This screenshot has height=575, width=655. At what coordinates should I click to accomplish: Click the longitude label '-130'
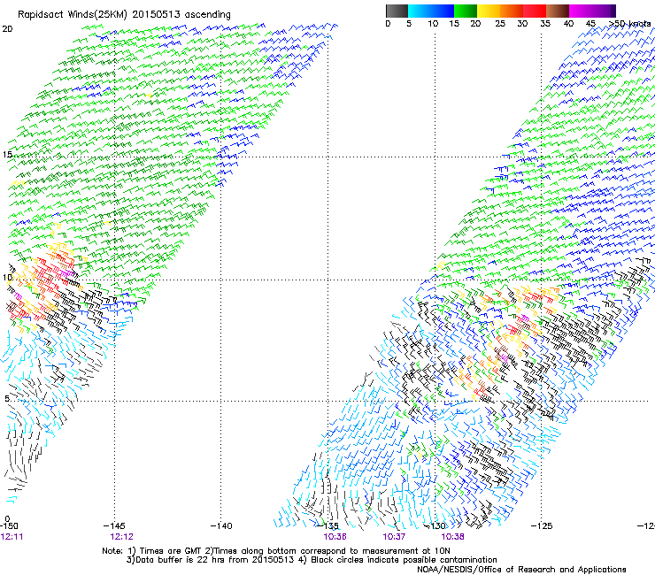435,525
